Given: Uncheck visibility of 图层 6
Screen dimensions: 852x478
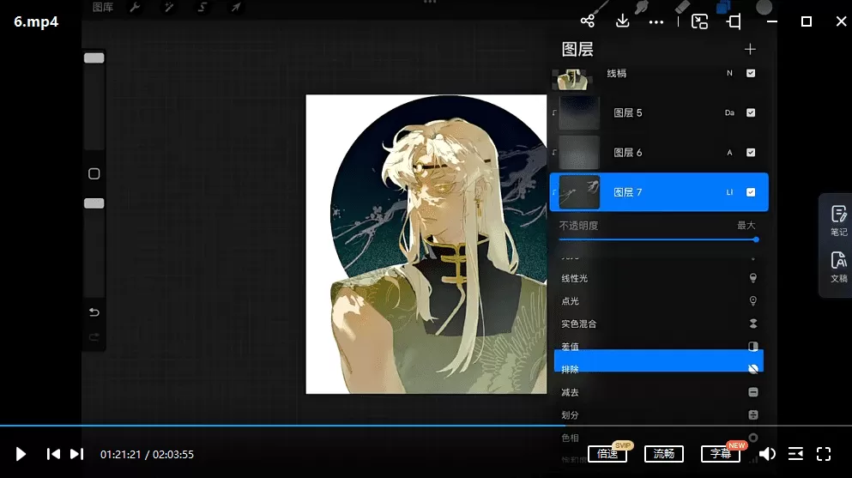Looking at the screenshot, I should click(x=751, y=153).
